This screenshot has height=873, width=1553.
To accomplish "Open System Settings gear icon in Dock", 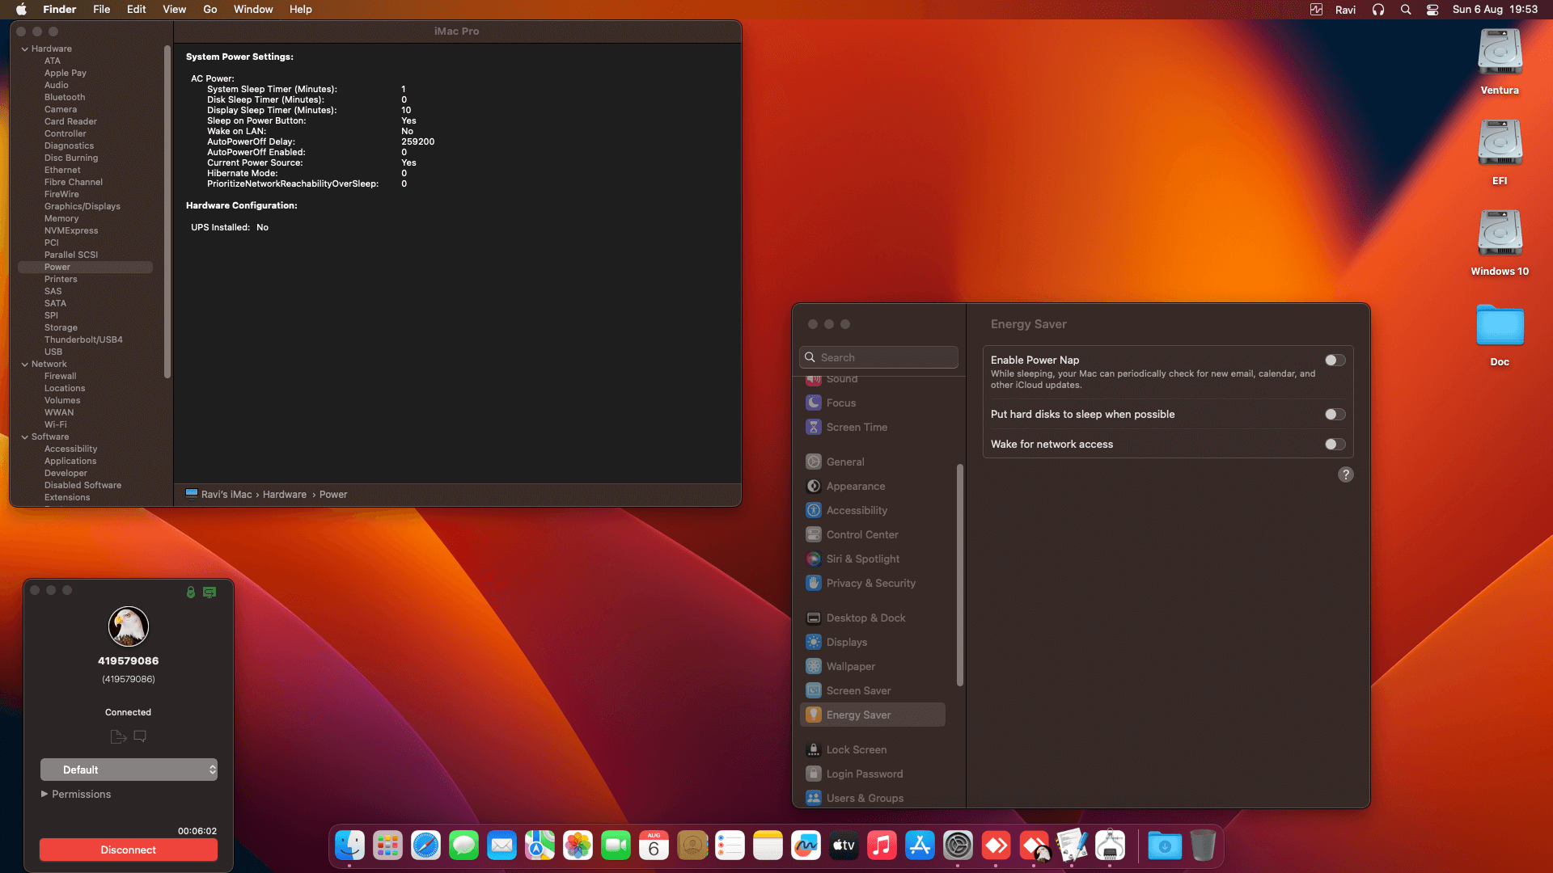I will [x=958, y=846].
